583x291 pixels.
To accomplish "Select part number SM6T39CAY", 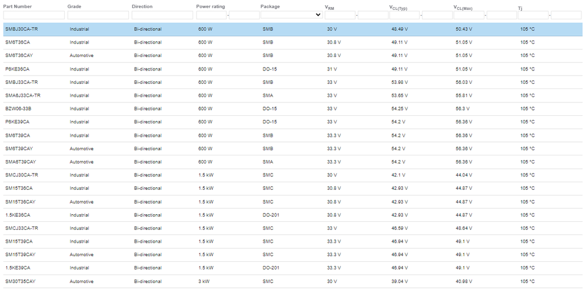I will (19, 148).
